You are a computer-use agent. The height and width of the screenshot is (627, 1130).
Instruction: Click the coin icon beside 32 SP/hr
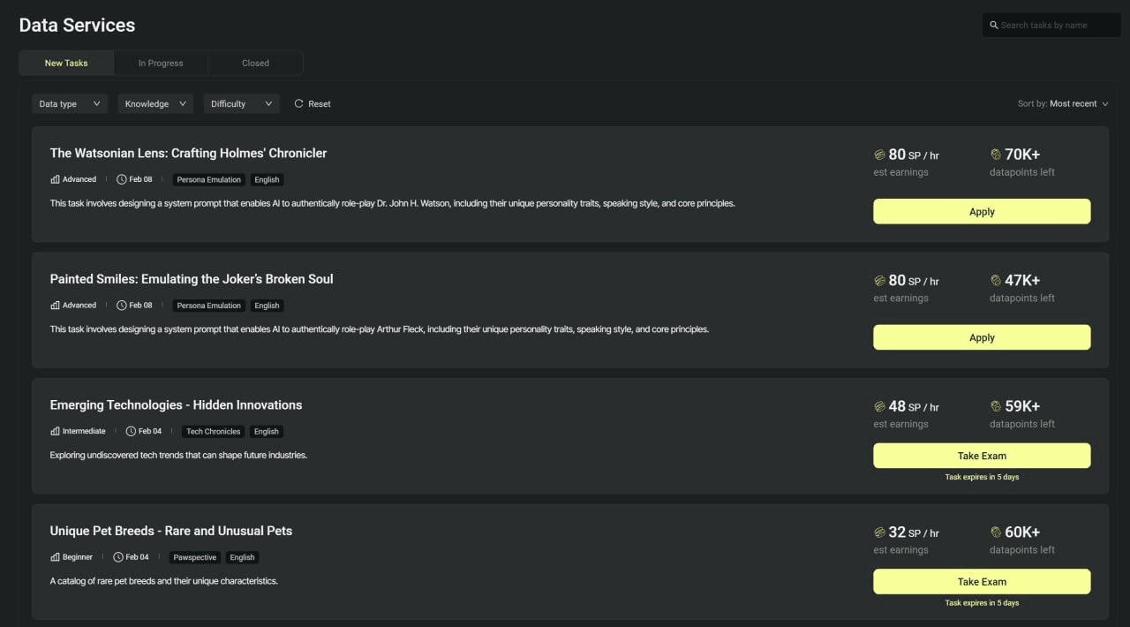[879, 532]
